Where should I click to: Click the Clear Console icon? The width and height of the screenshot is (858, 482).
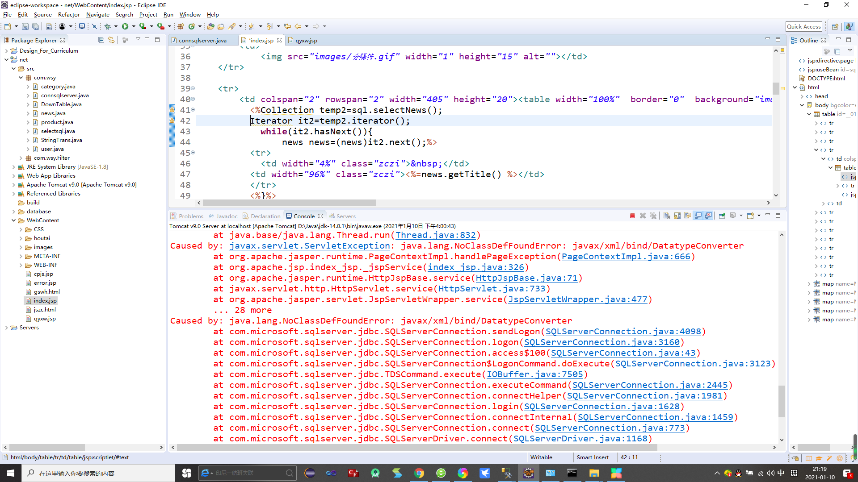pyautogui.click(x=667, y=216)
